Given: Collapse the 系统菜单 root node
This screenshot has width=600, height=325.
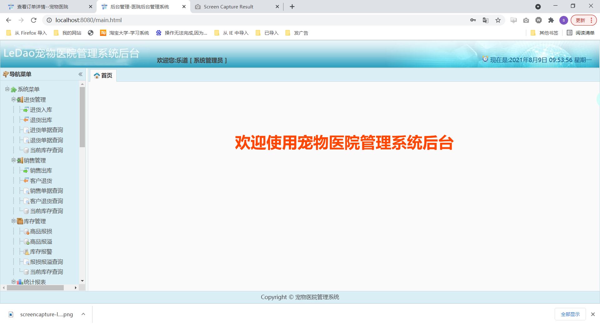Looking at the screenshot, I should [x=7, y=89].
